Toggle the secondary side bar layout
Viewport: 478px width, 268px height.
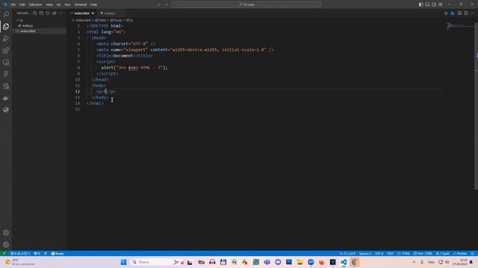434,4
